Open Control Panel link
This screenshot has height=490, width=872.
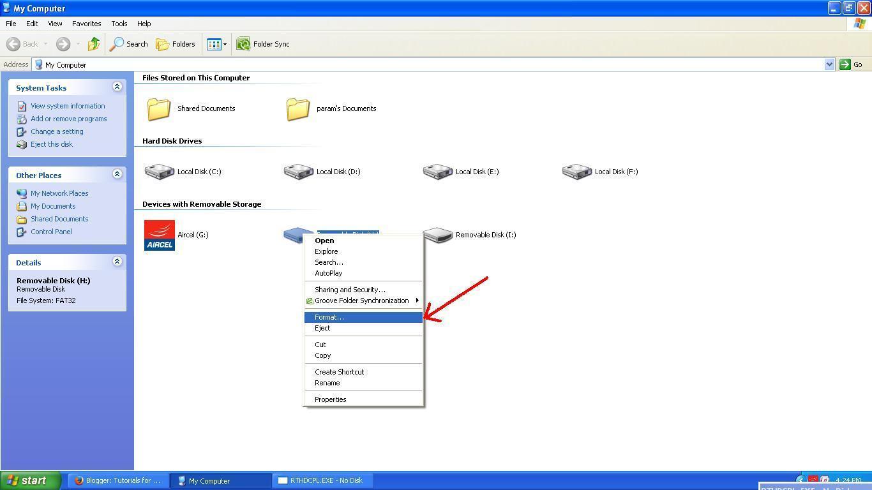[x=51, y=232]
